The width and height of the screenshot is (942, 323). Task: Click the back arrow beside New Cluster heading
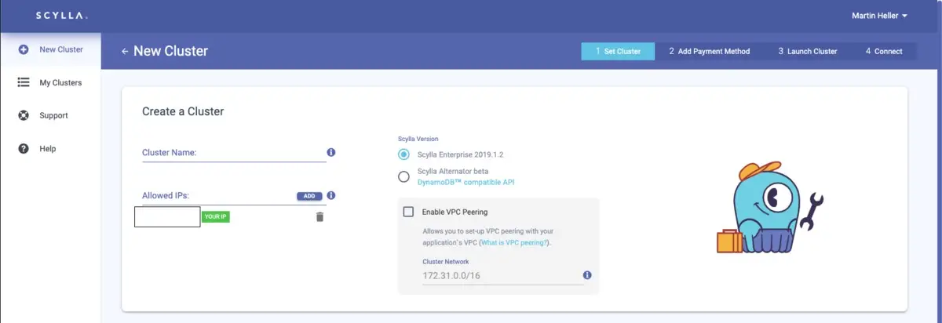(124, 52)
